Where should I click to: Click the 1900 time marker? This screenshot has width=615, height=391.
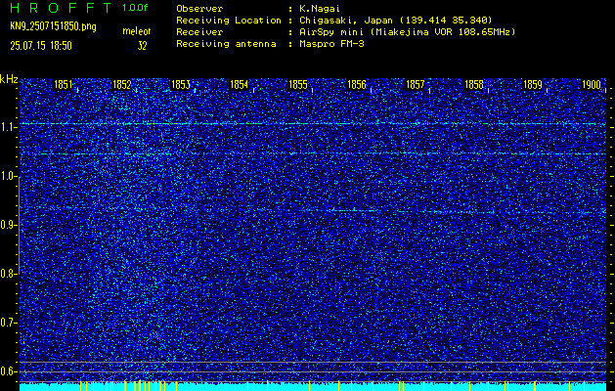[592, 85]
